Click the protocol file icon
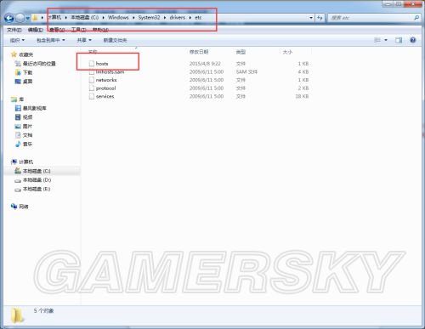The height and width of the screenshot is (329, 425). pyautogui.click(x=92, y=88)
